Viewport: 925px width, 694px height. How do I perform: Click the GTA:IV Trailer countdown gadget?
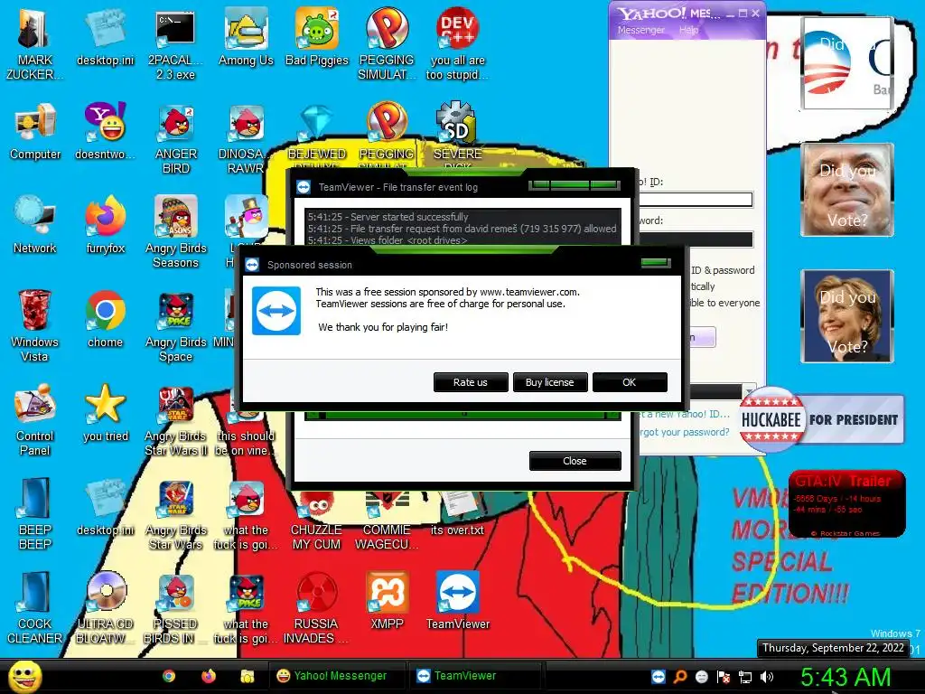coord(846,503)
